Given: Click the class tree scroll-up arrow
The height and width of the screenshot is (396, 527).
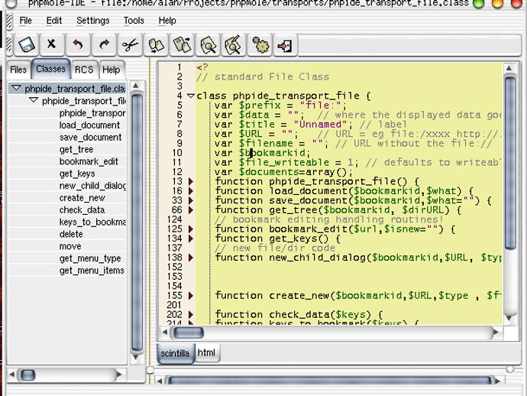Looking at the screenshot, I should tap(136, 86).
